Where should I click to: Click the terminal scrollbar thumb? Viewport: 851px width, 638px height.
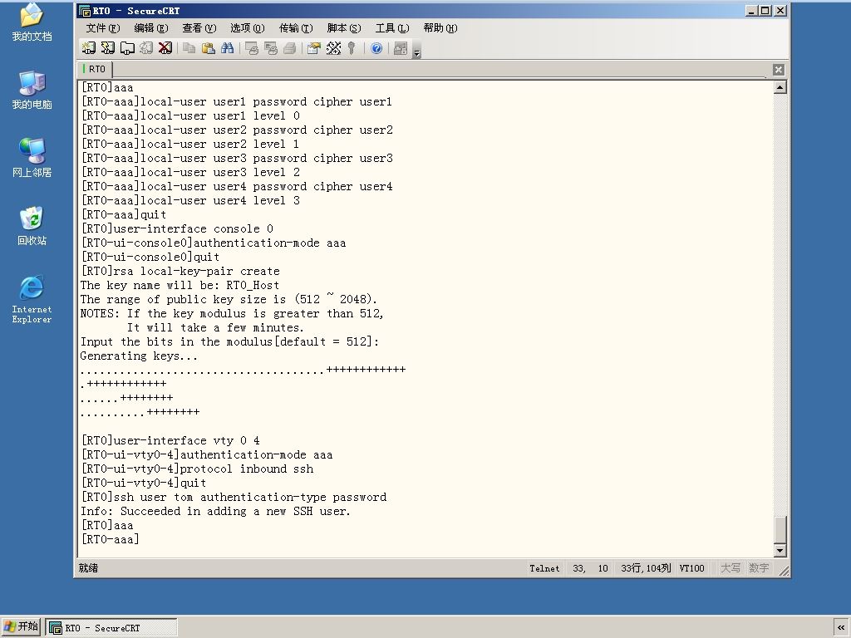pos(780,529)
